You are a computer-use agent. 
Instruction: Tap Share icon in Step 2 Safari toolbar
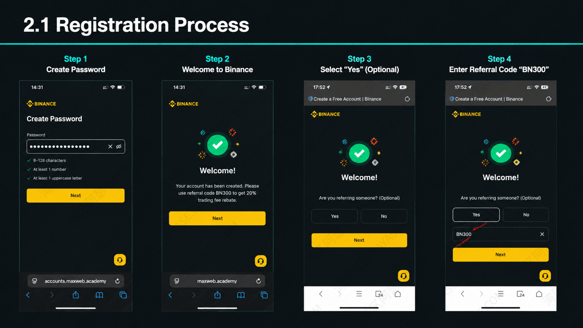[x=218, y=294]
